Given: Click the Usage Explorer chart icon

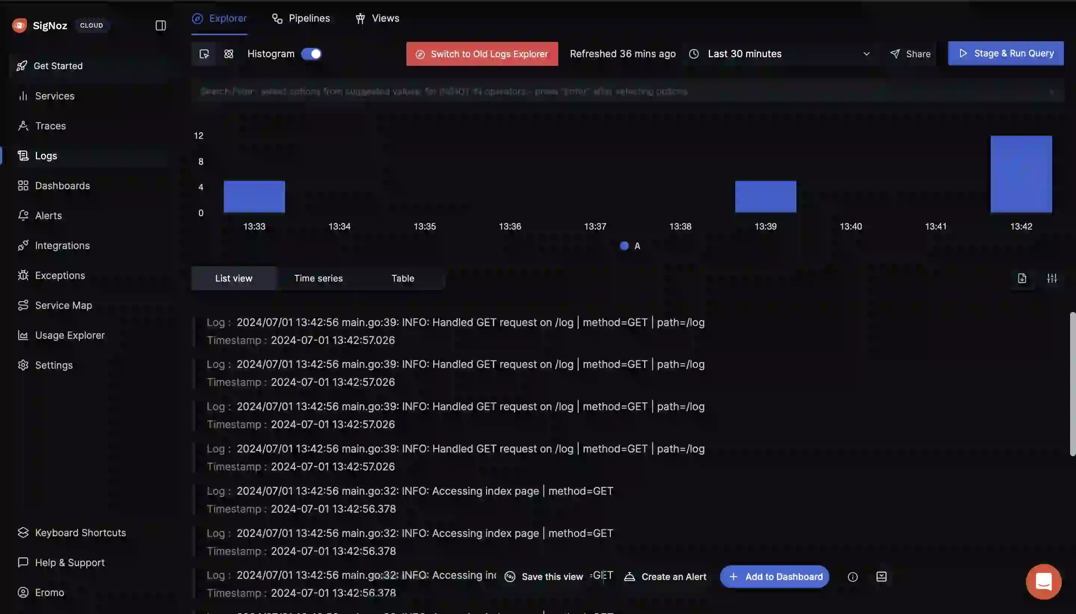Looking at the screenshot, I should (x=23, y=335).
